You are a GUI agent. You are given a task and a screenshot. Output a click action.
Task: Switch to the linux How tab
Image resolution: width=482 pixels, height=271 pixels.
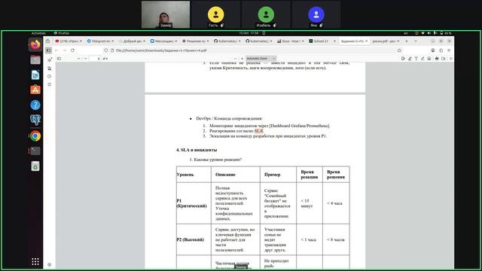click(x=290, y=41)
